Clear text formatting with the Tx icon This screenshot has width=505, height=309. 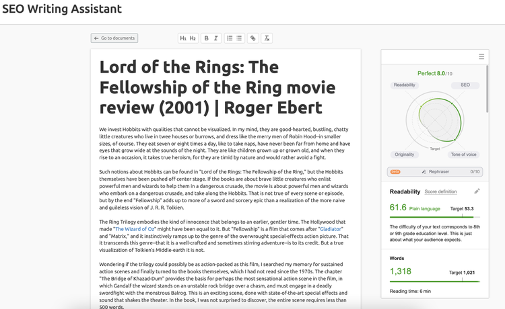pos(267,38)
